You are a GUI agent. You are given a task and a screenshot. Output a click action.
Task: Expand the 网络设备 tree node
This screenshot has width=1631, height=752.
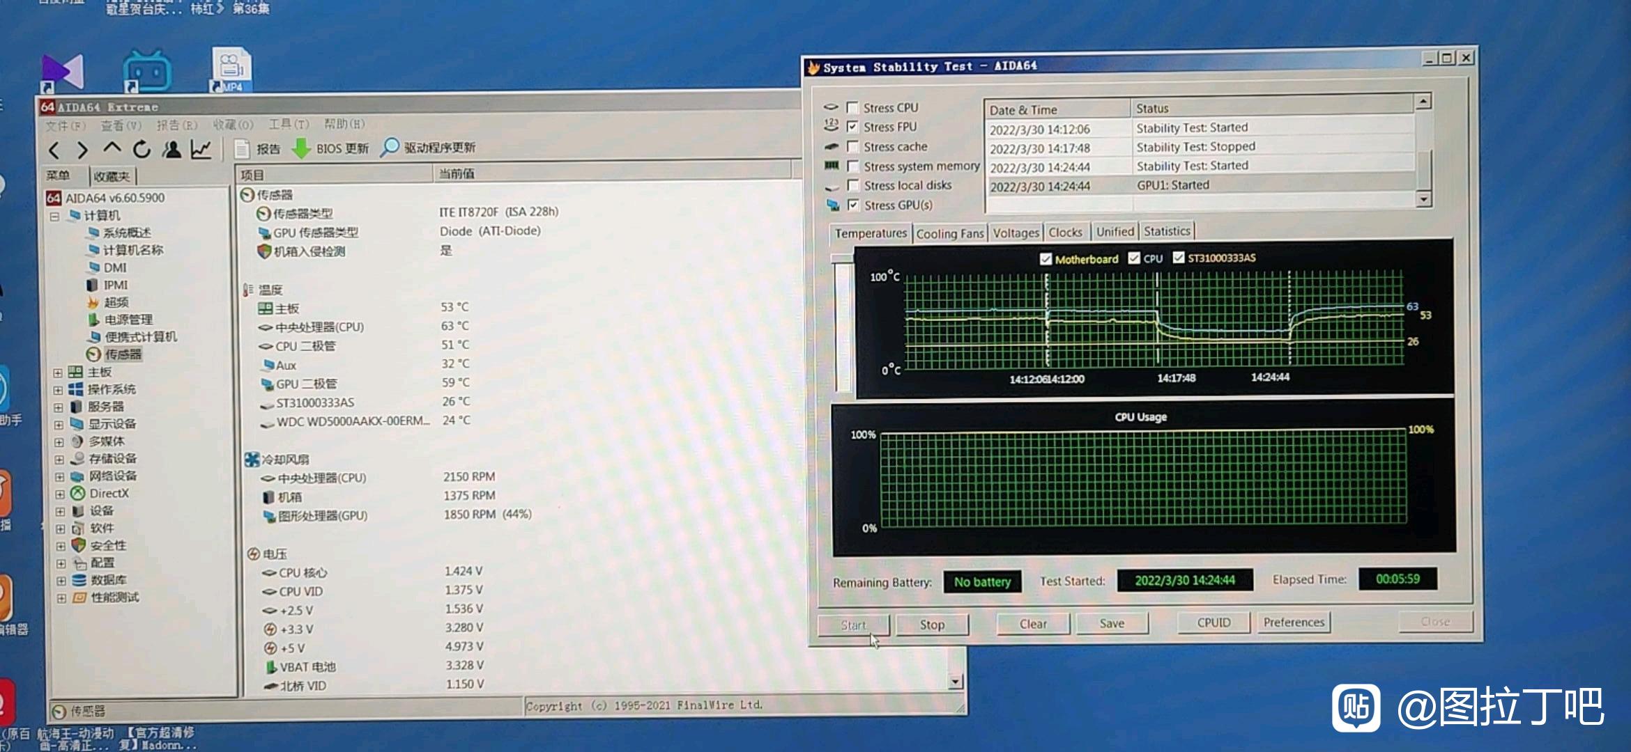pos(59,477)
